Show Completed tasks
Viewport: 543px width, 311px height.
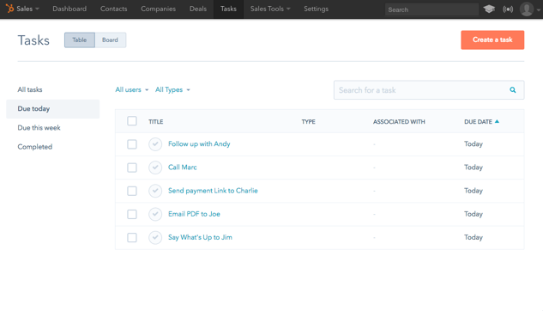click(x=34, y=147)
